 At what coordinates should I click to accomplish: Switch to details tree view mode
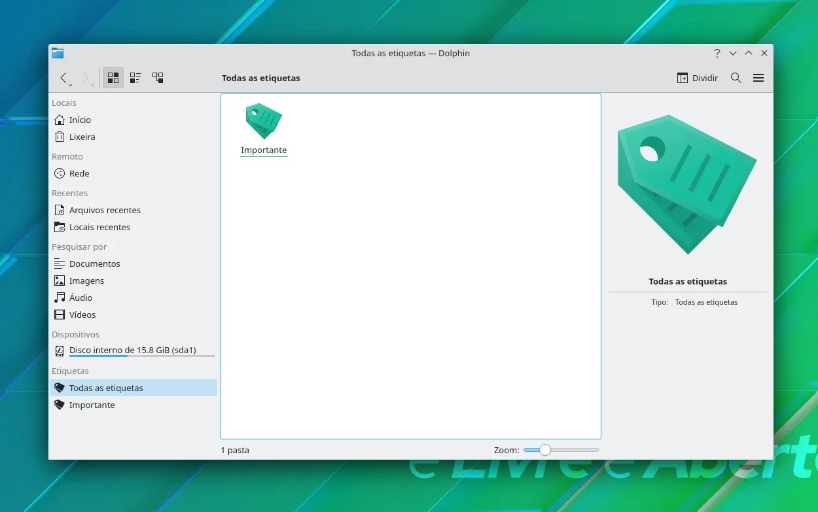158,78
